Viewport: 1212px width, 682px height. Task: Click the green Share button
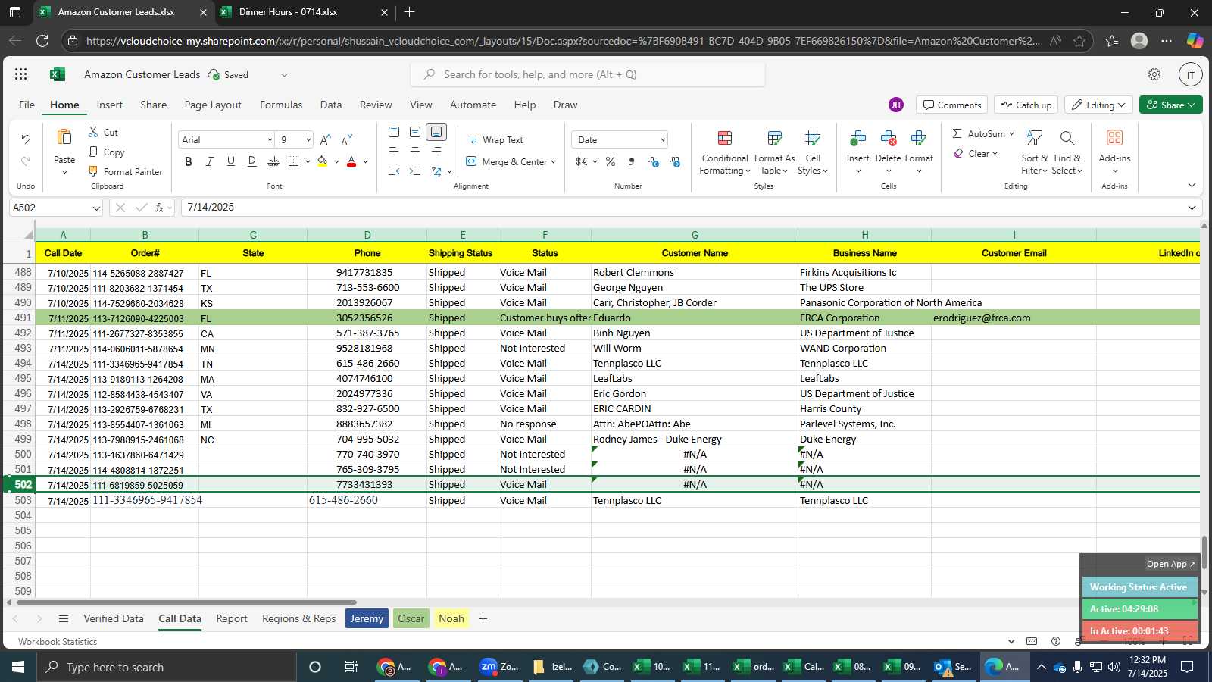pos(1171,105)
